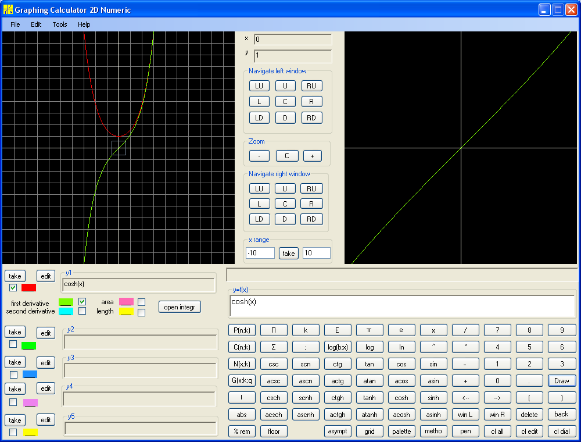Move left window view up-left with LU
The height and width of the screenshot is (442, 581).
click(259, 85)
